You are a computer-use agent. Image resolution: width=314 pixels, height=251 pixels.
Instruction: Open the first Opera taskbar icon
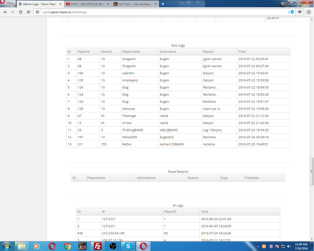[x=52, y=246]
